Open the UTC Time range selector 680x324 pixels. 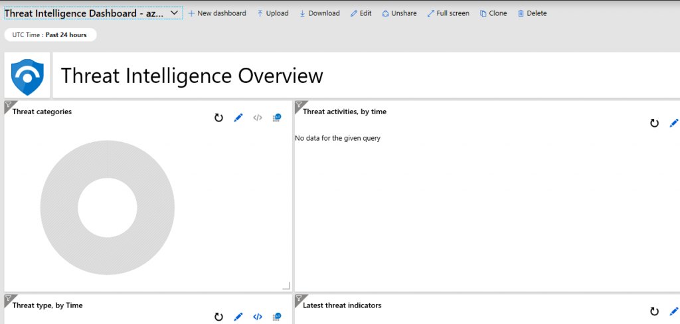[50, 35]
